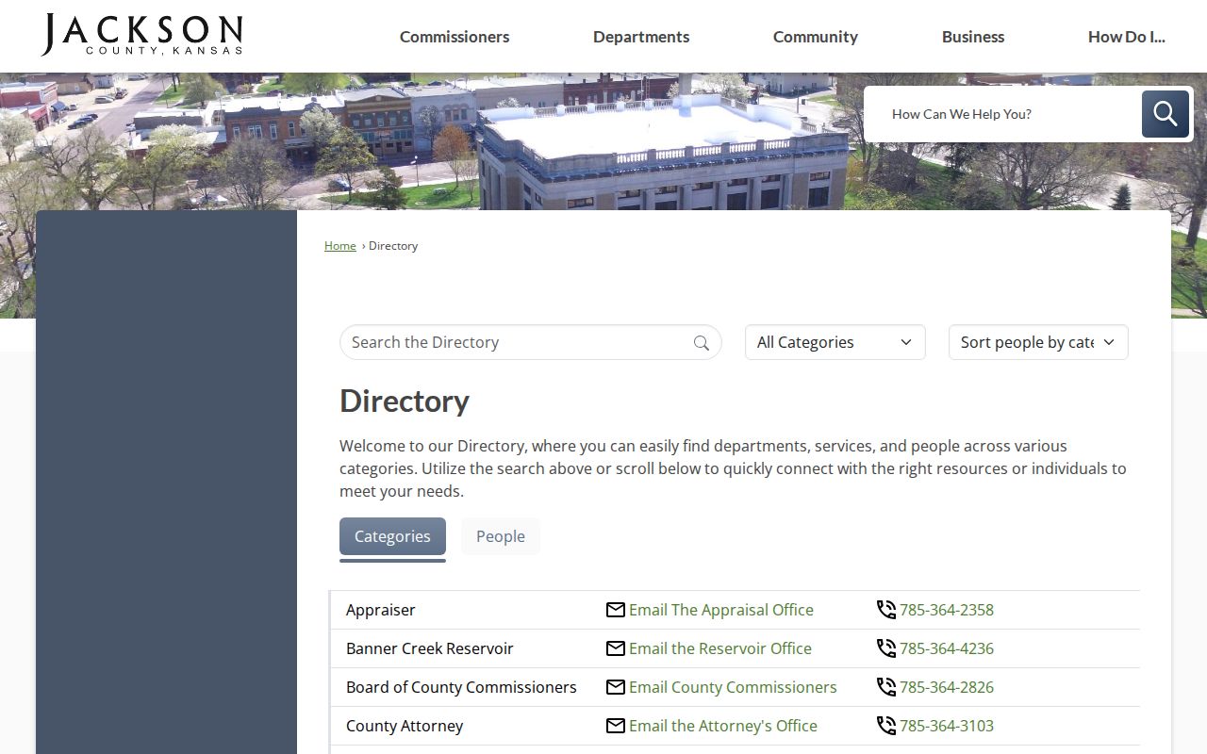The image size is (1207, 754).
Task: Select the Categories tab
Action: [392, 536]
